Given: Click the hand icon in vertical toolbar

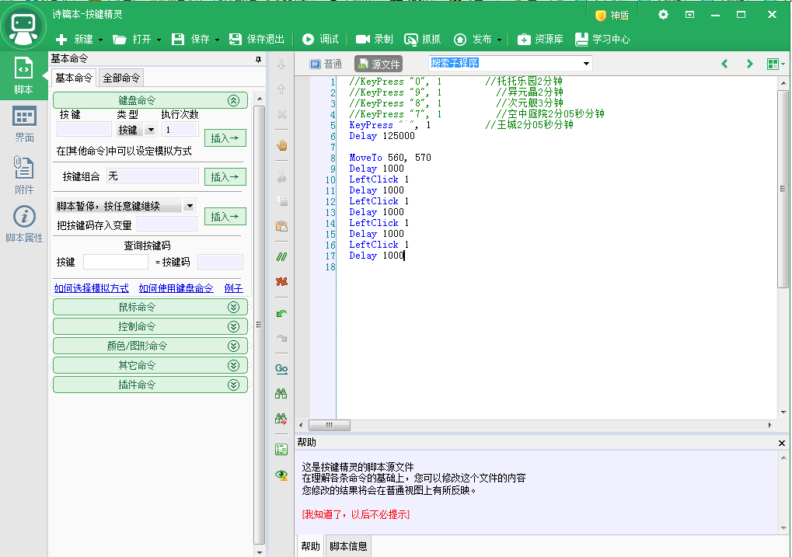Looking at the screenshot, I should (x=282, y=145).
